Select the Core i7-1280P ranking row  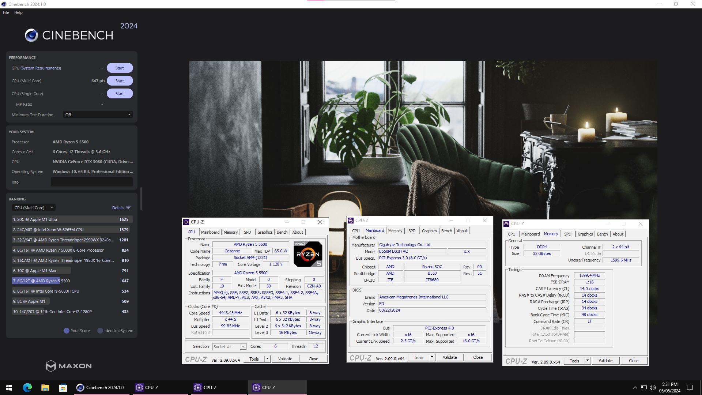[72, 312]
